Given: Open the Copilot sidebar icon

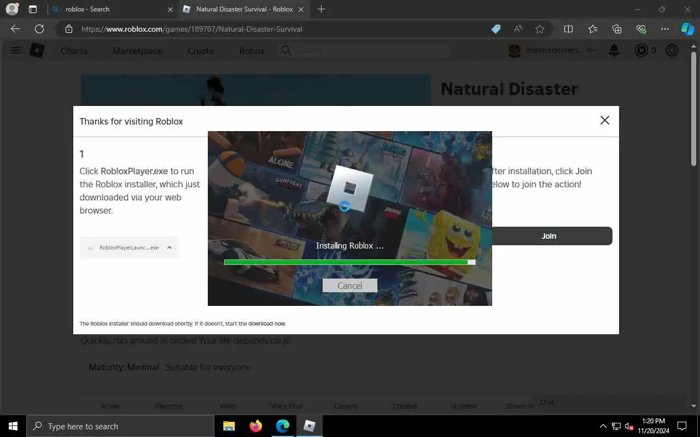Looking at the screenshot, I should [687, 29].
